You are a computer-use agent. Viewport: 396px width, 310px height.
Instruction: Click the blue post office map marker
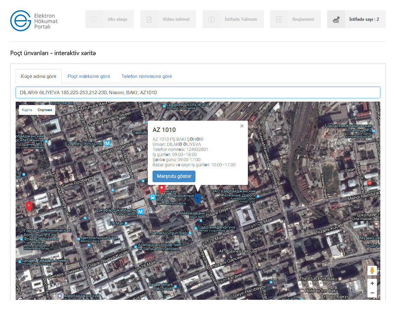click(198, 199)
